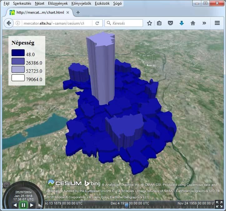Go to the Home page icon
The image size is (226, 211).
point(193,23)
